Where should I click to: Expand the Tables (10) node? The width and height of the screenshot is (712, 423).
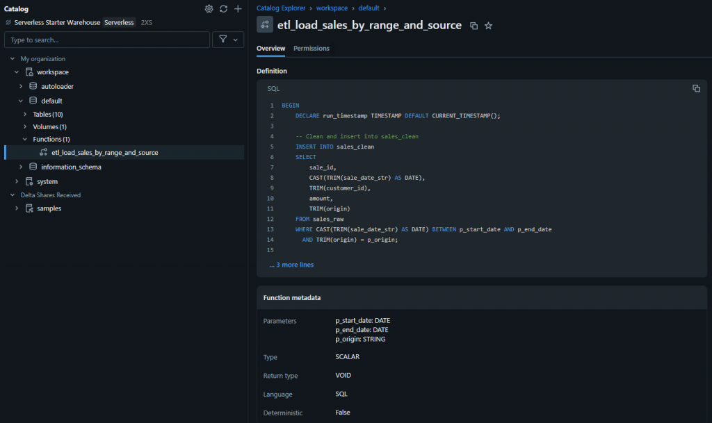(26, 114)
